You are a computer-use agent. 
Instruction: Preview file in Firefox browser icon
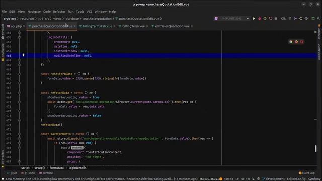(x=296, y=42)
